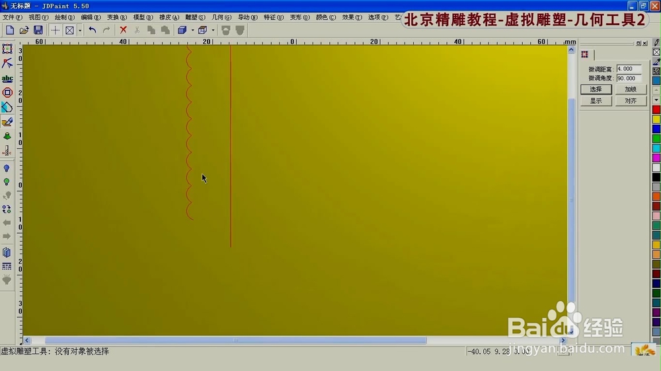Image resolution: width=661 pixels, height=371 pixels.
Task: Click the wireframe cube view icon
Action: [203, 30]
